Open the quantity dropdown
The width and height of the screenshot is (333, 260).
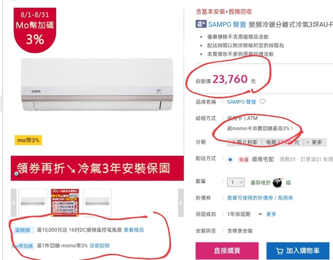click(236, 182)
